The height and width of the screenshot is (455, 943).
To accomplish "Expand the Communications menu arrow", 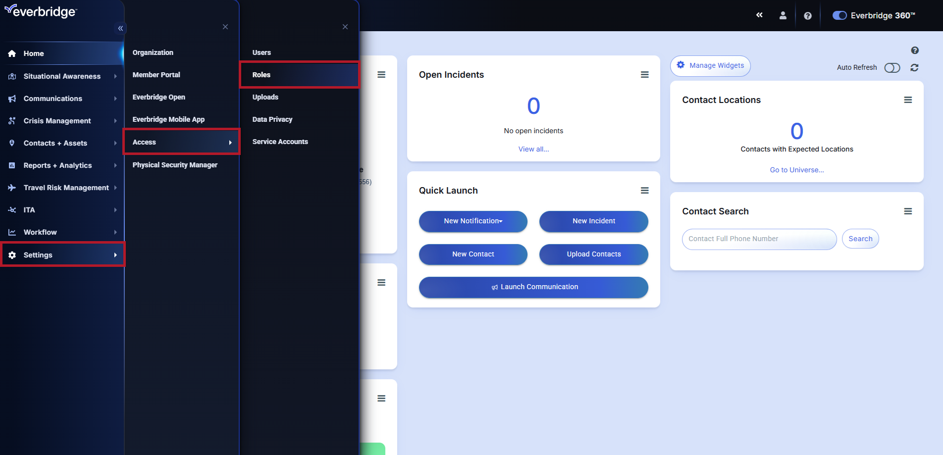I will tap(115, 99).
